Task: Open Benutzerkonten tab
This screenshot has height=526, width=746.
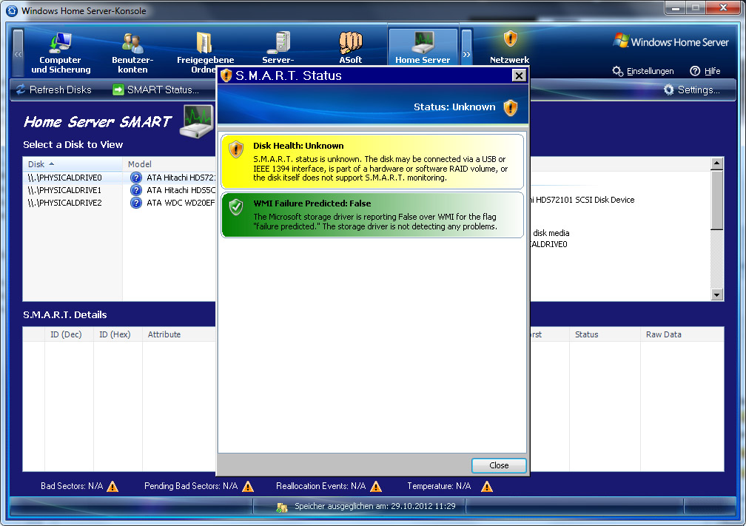Action: pos(132,53)
